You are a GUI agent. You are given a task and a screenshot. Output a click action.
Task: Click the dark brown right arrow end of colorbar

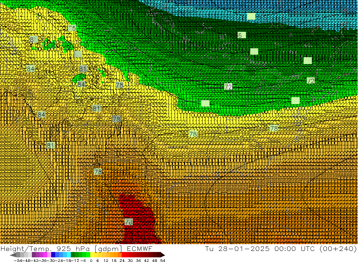tap(163, 255)
